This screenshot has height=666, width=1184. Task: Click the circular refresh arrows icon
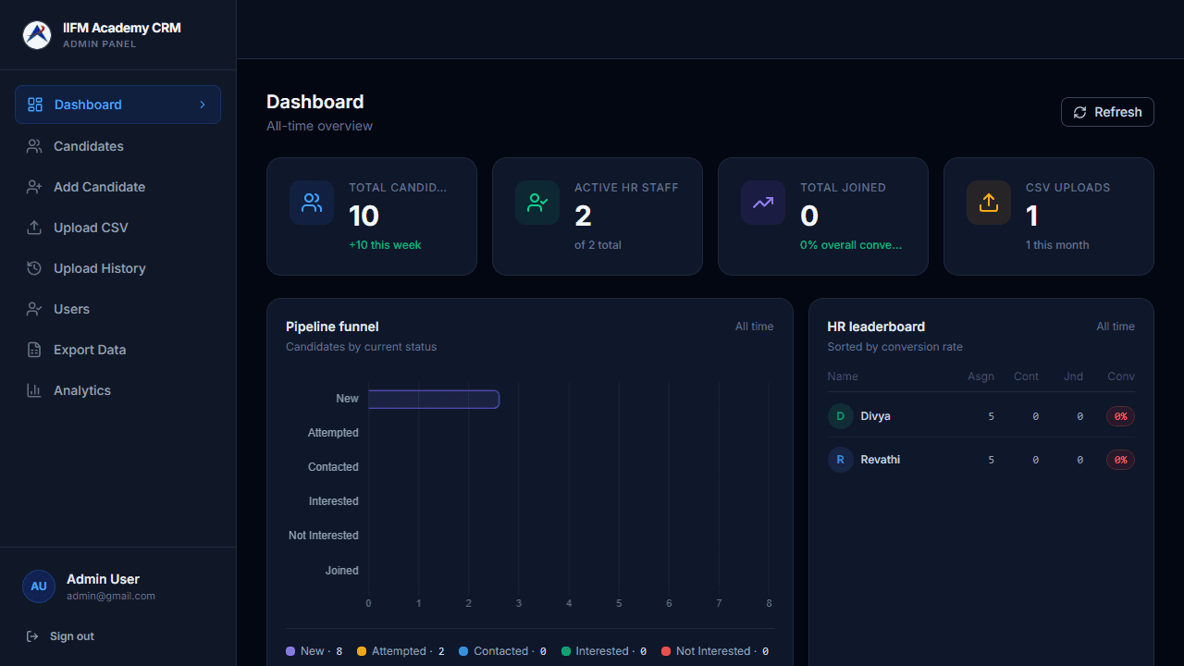click(x=1079, y=112)
